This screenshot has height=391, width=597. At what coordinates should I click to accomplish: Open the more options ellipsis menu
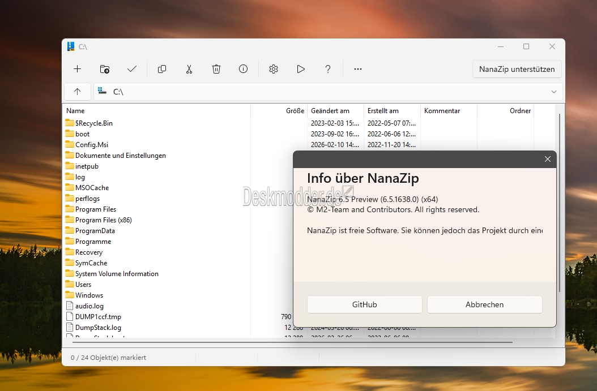pyautogui.click(x=358, y=69)
